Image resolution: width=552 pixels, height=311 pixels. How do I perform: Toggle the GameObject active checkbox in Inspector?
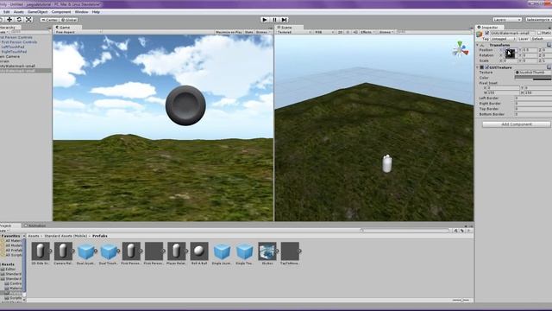[x=487, y=33]
